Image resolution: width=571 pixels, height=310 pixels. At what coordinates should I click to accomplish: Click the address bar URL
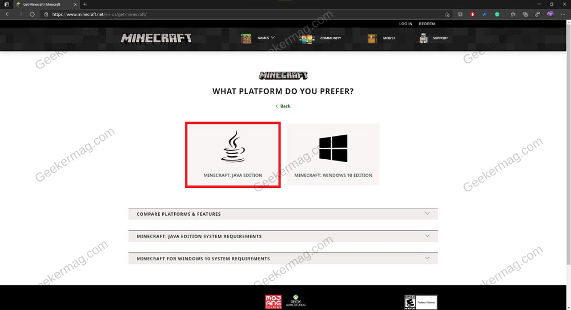[99, 14]
